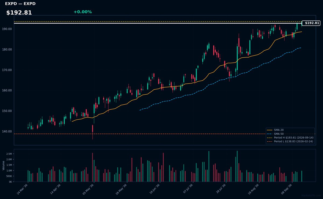The image size is (323, 199).
Task: Click the 500K volume axis label
Action: (9, 176)
